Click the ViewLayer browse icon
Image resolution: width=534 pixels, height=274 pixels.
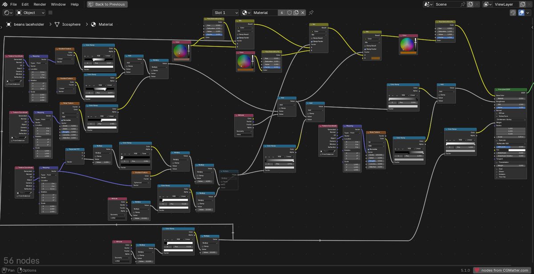pyautogui.click(x=487, y=4)
